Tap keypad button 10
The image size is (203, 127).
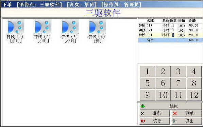(163, 95)
